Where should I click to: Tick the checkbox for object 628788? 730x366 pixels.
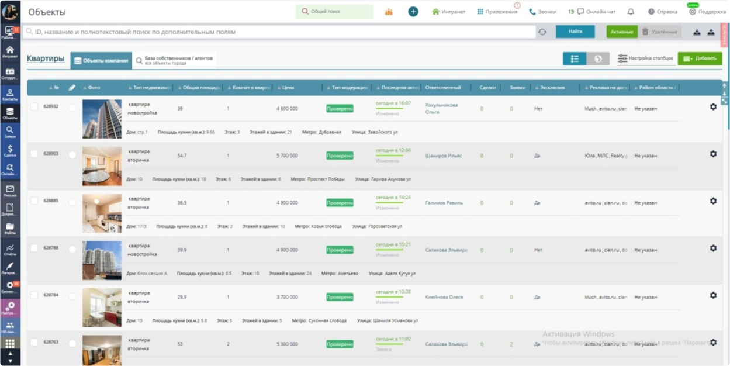pos(34,248)
